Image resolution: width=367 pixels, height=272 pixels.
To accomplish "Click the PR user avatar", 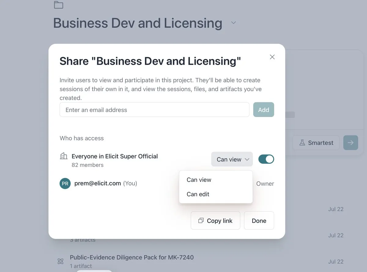I will click(65, 184).
